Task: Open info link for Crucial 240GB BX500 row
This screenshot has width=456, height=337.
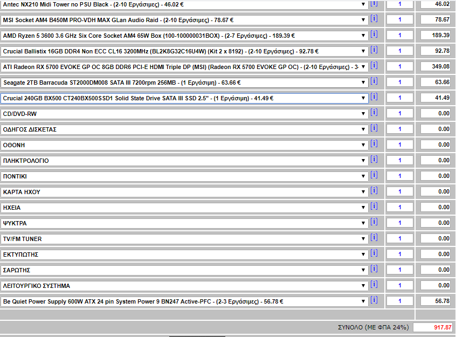Action: pos(374,97)
